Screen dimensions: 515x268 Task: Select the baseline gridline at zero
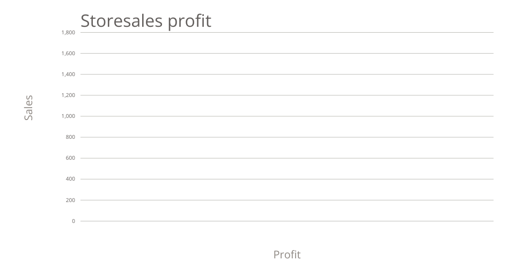pyautogui.click(x=287, y=221)
